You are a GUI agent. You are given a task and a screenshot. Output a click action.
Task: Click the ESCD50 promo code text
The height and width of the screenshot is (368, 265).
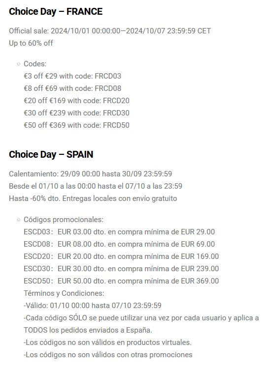pyautogui.click(x=37, y=281)
